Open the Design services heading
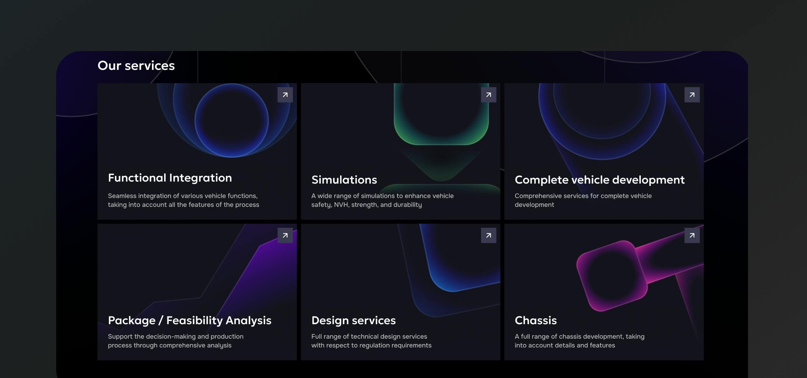The width and height of the screenshot is (807, 378). [x=353, y=320]
